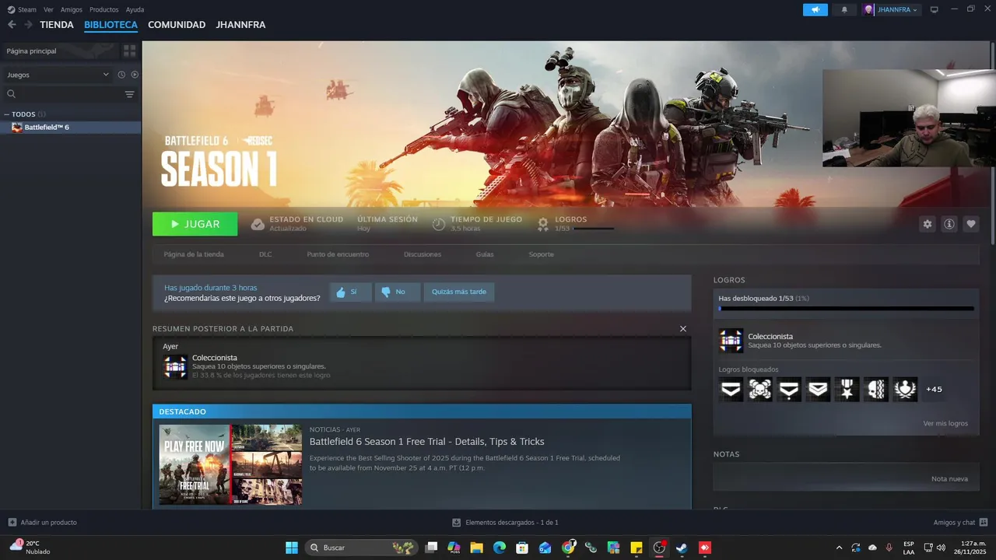Open Microsoft Edge from the taskbar
The height and width of the screenshot is (560, 996).
pyautogui.click(x=499, y=548)
